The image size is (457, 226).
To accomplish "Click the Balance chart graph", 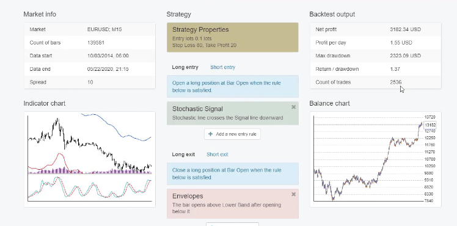I will tap(375, 159).
